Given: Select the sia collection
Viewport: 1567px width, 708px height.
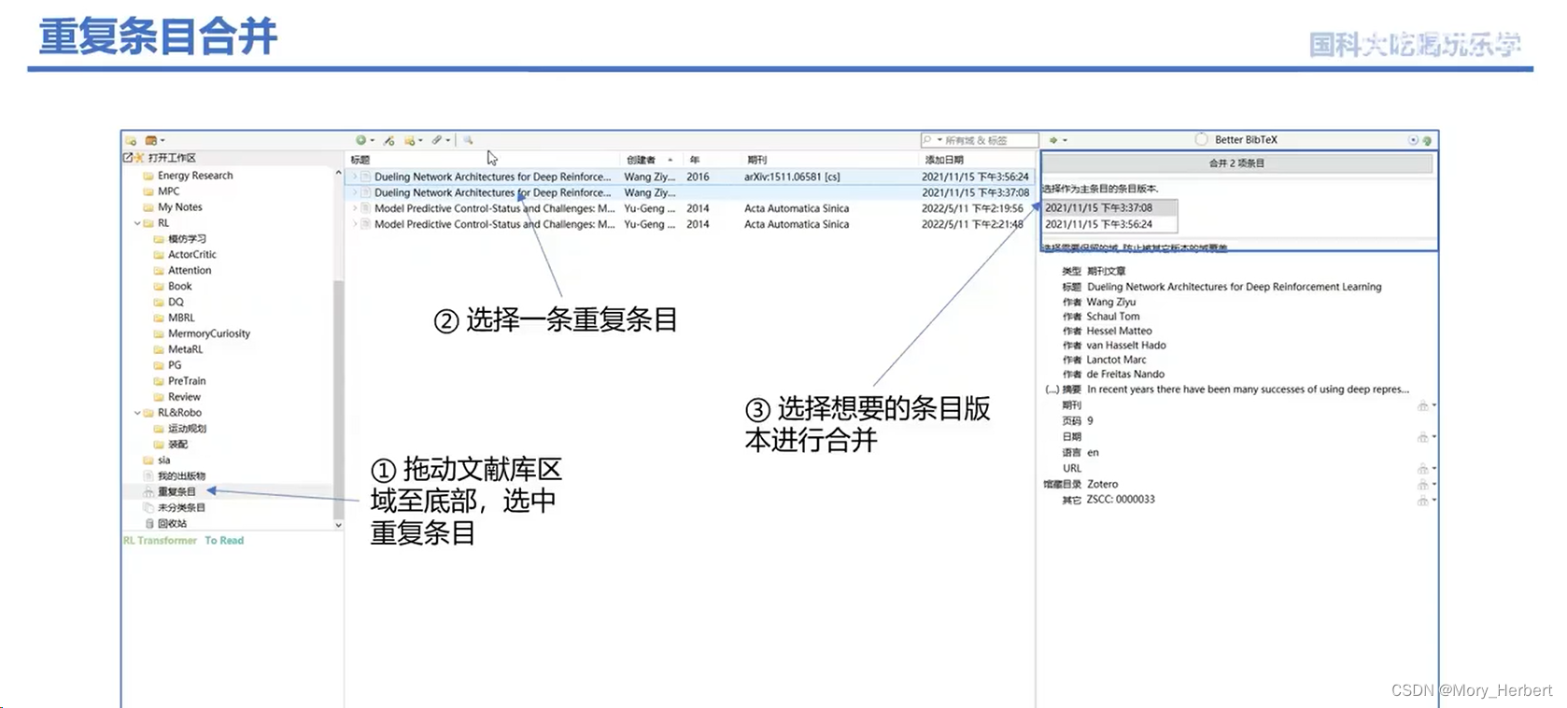Looking at the screenshot, I should click(x=163, y=460).
